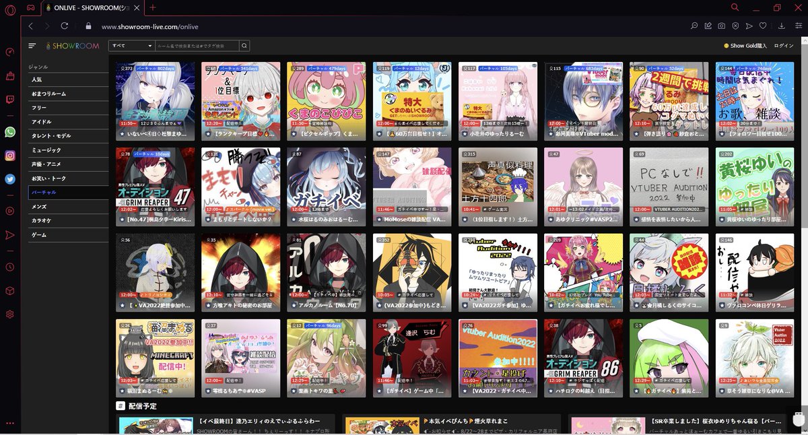Screen dimensions: 808x435
Task: Click the pencil edit toolbar icon
Action: point(708,26)
